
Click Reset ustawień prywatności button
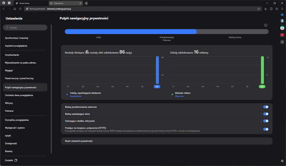(166, 141)
